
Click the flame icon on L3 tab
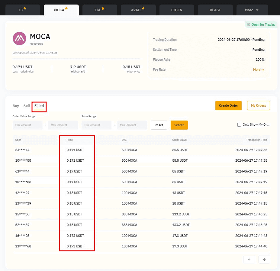pos(25,8)
